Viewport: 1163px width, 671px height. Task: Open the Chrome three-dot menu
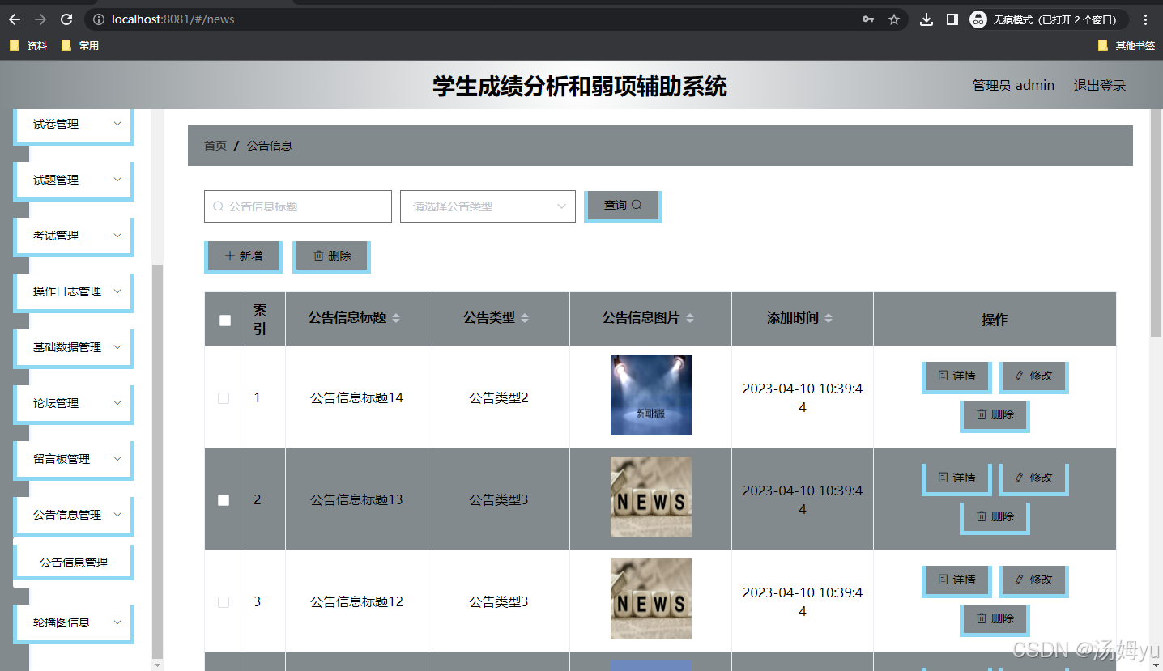(x=1145, y=19)
